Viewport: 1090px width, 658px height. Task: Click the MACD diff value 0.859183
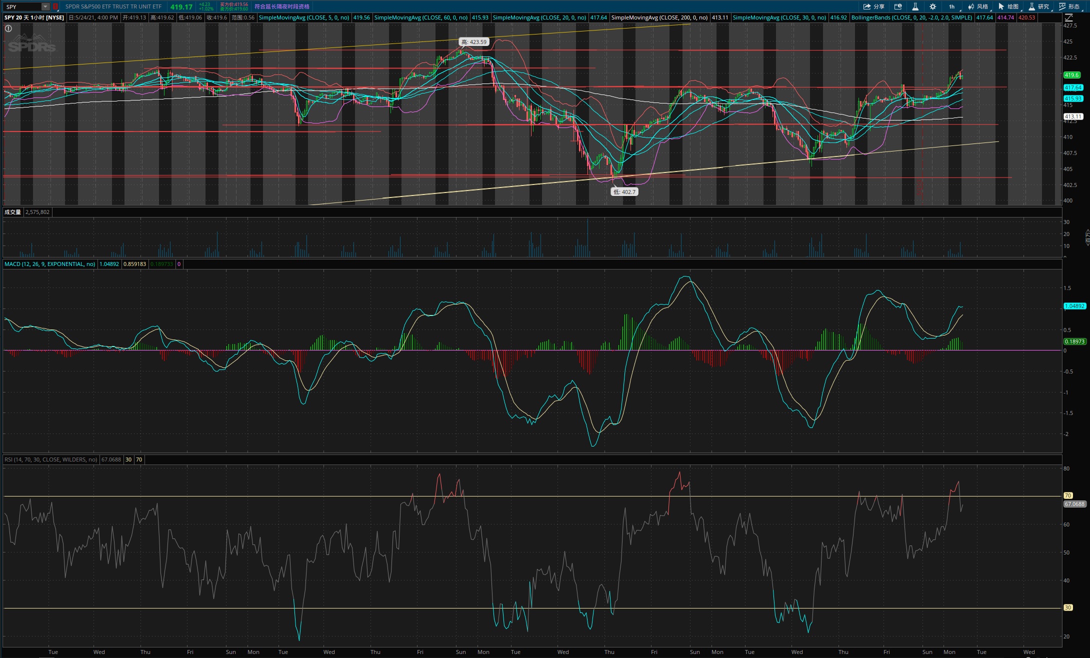pyautogui.click(x=134, y=264)
